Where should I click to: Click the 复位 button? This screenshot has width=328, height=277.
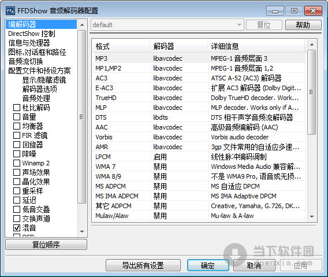[x=264, y=25]
